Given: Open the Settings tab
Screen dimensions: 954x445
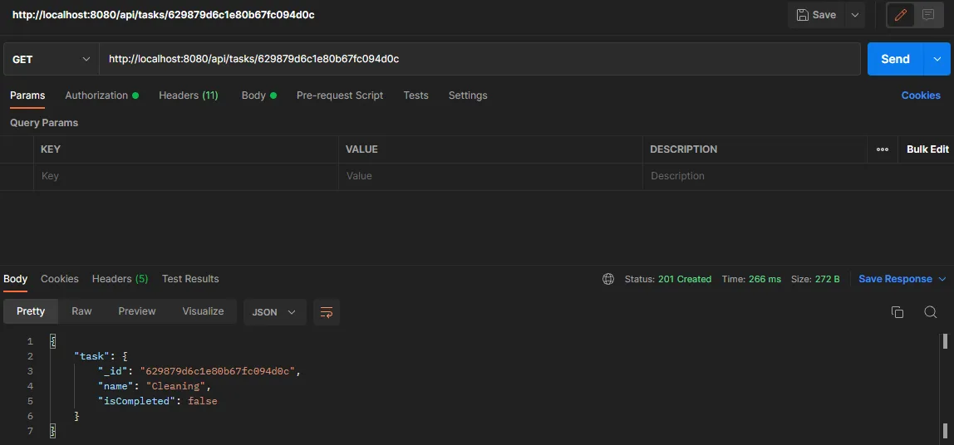Looking at the screenshot, I should (468, 95).
